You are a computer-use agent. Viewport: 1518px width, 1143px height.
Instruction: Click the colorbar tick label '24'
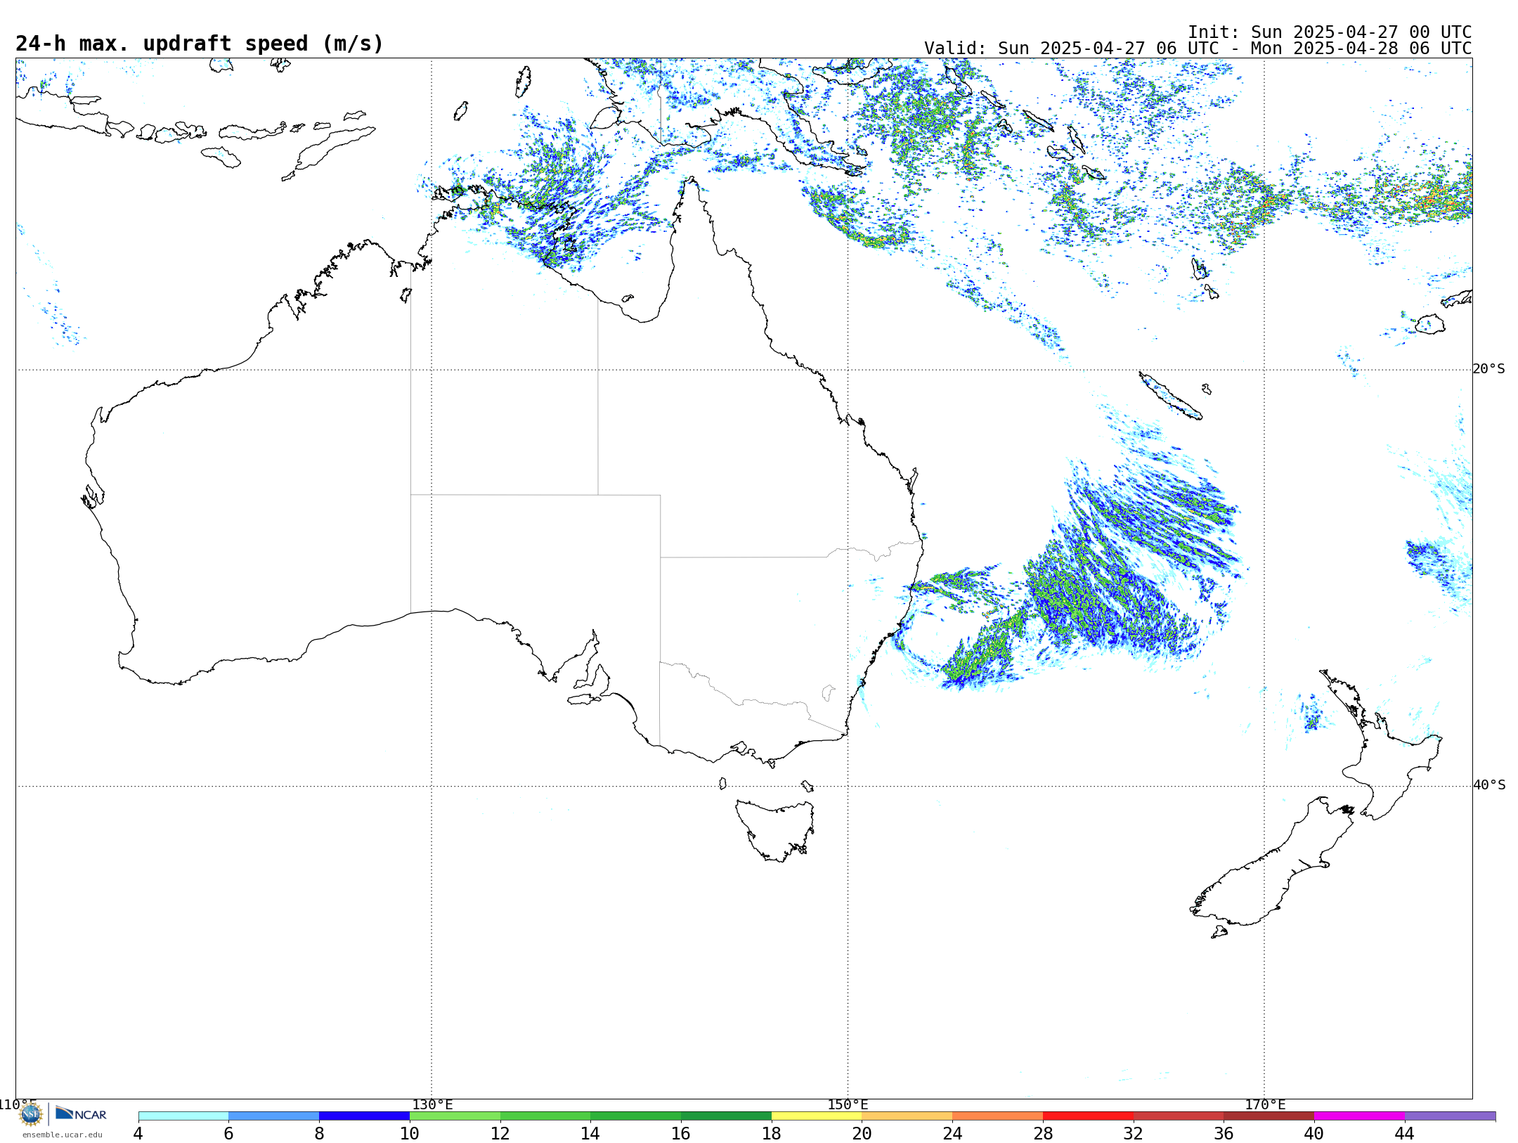tap(952, 1133)
